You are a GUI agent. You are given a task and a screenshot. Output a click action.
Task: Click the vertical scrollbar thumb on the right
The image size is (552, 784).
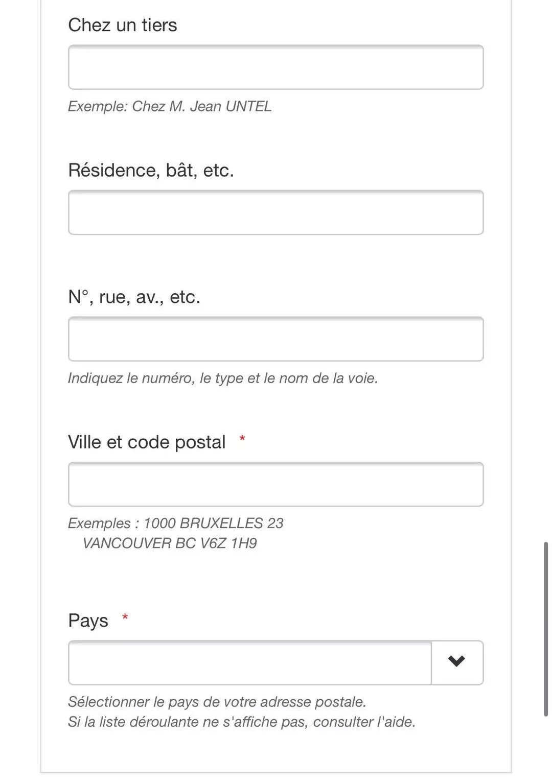point(546,629)
